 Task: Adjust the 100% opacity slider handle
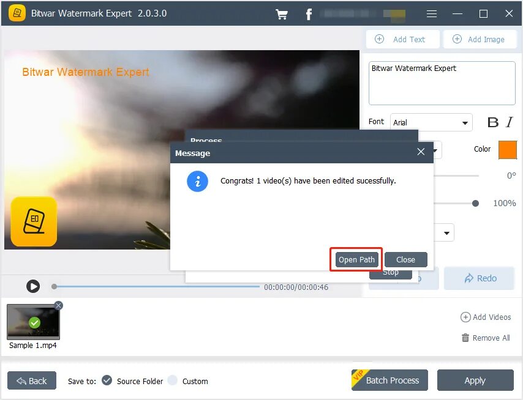point(475,203)
